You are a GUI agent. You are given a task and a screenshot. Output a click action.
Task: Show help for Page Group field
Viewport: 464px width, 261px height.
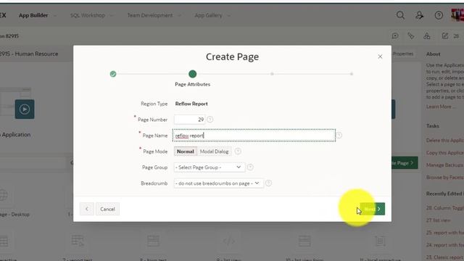coord(250,167)
